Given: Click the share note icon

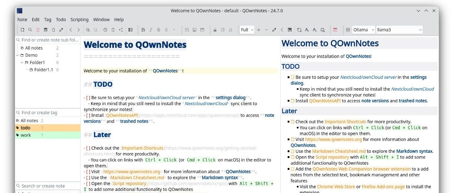Looking at the screenshot, I should click(121, 30).
